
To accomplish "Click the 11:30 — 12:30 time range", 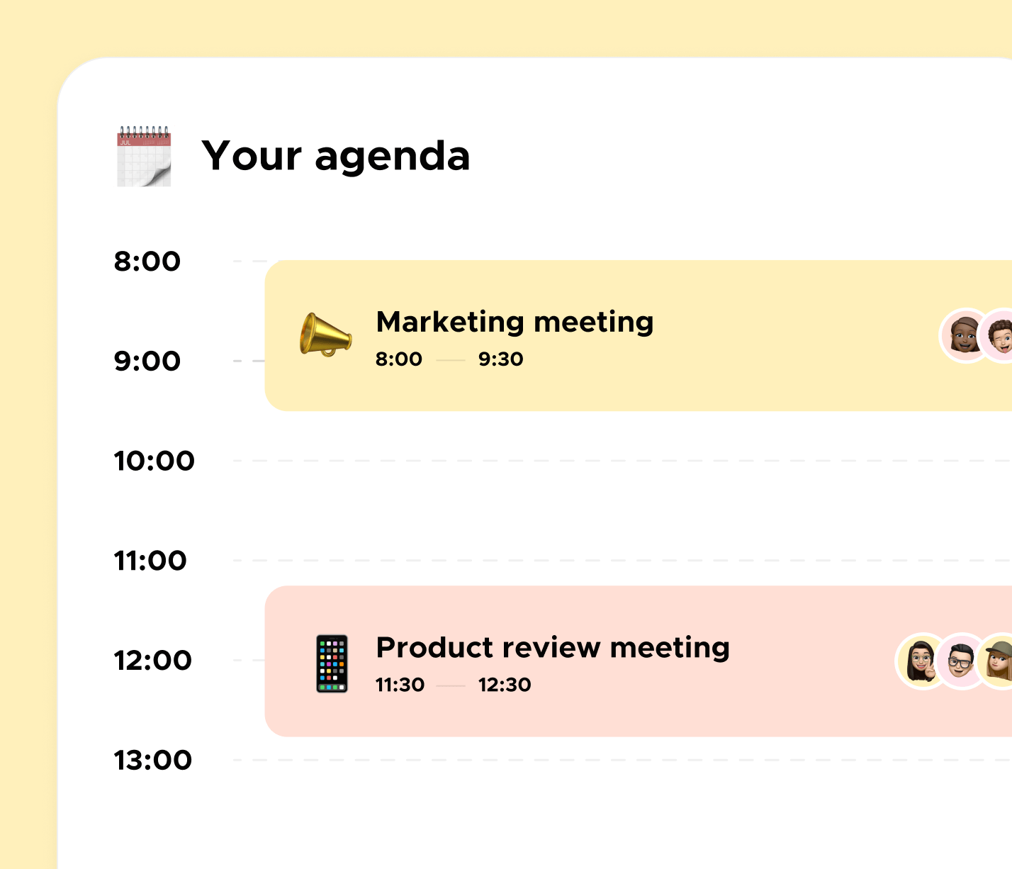I will (453, 685).
